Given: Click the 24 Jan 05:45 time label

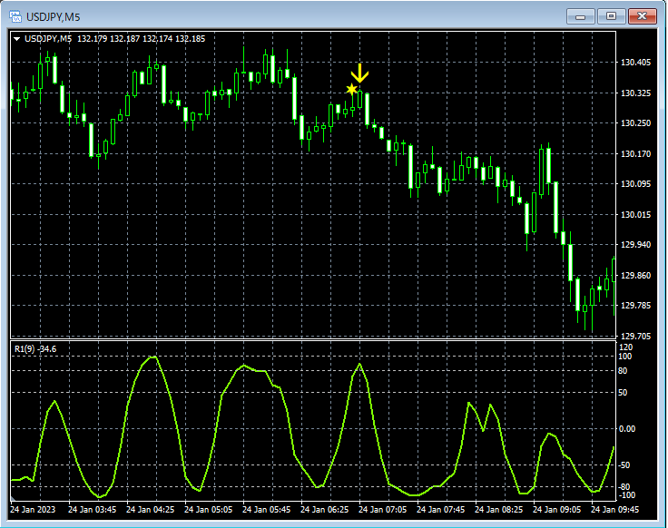Looking at the screenshot, I should pyautogui.click(x=267, y=510).
